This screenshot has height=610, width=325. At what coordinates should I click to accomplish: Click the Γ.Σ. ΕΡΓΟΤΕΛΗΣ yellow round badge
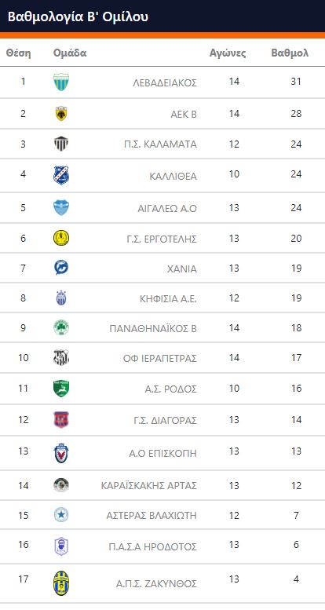point(61,238)
